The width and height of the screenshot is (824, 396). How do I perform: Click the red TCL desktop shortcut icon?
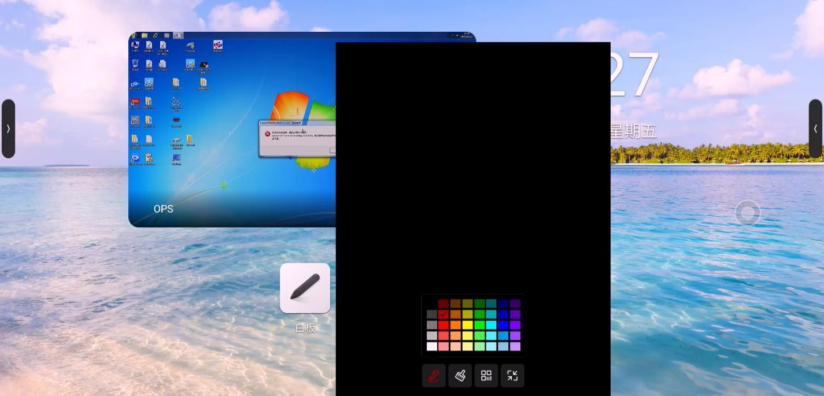click(x=135, y=102)
